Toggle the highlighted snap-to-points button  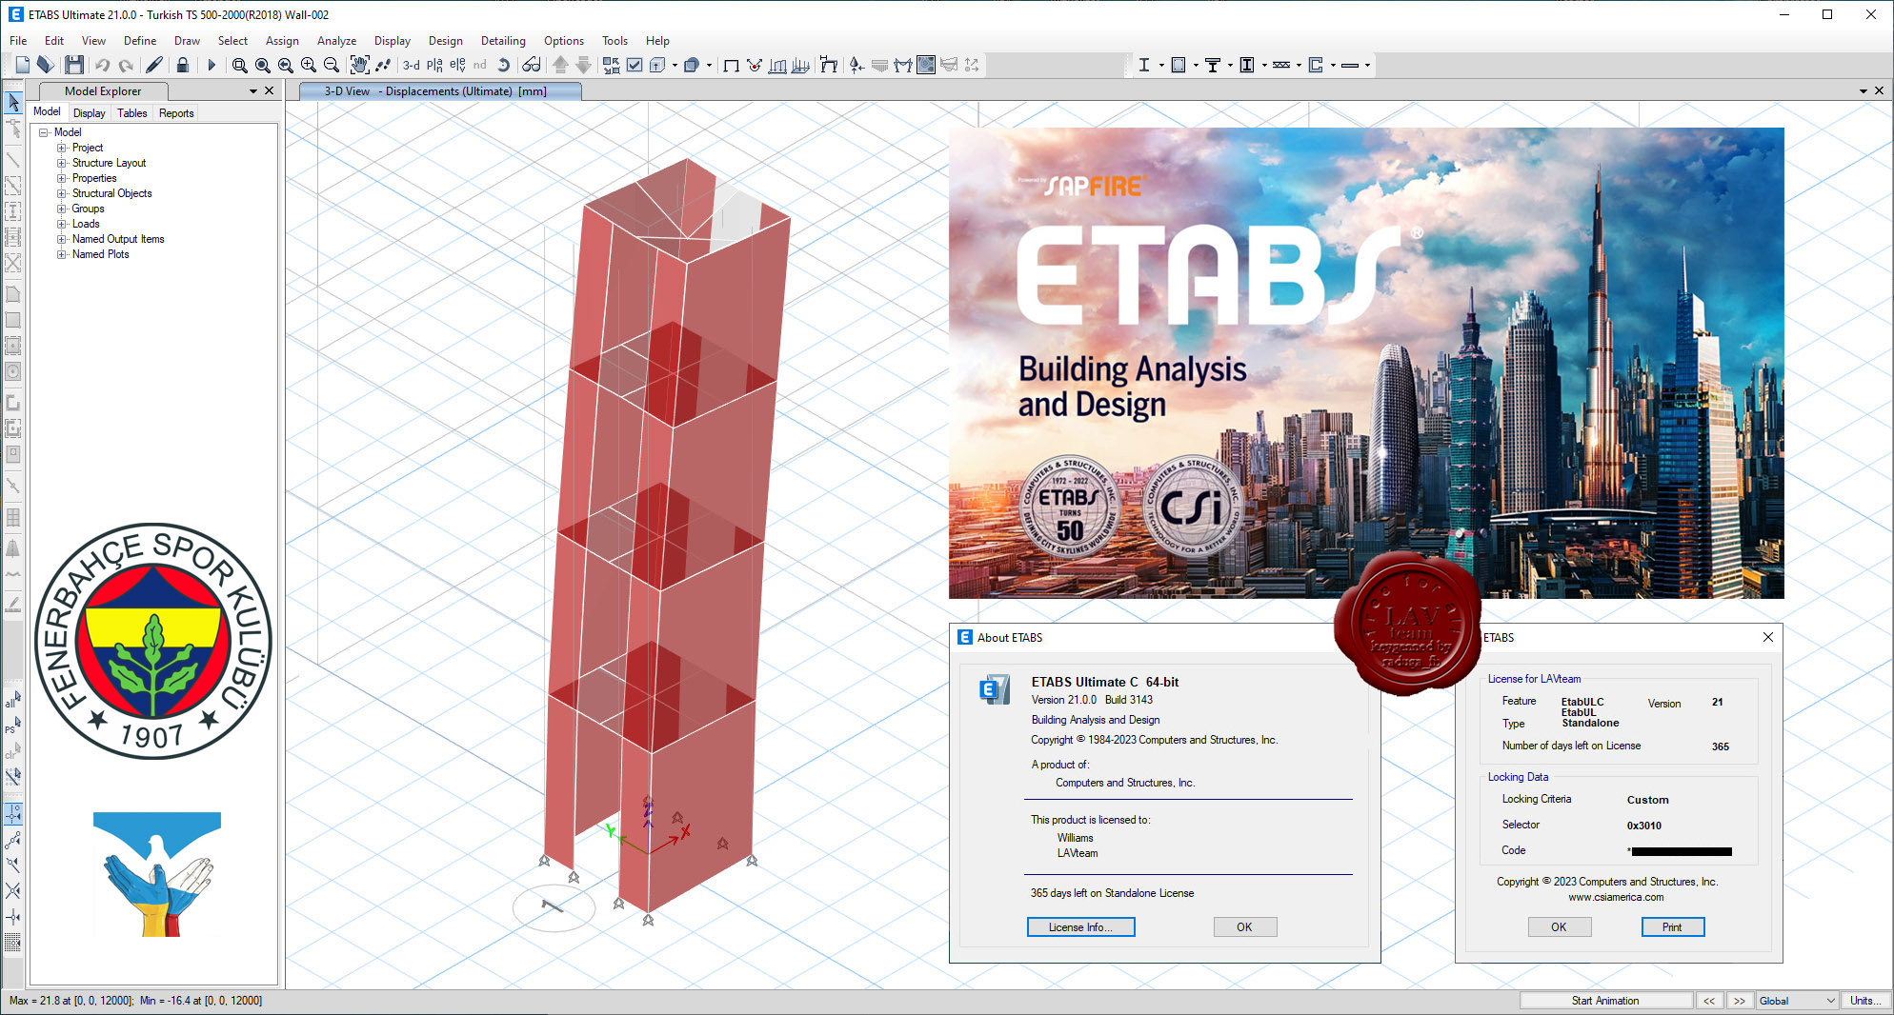[13, 814]
